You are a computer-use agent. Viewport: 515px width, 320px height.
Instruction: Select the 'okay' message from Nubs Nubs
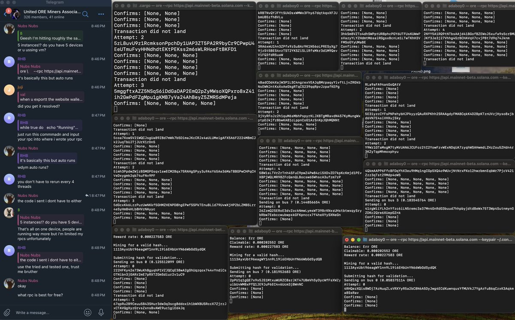pos(22,285)
